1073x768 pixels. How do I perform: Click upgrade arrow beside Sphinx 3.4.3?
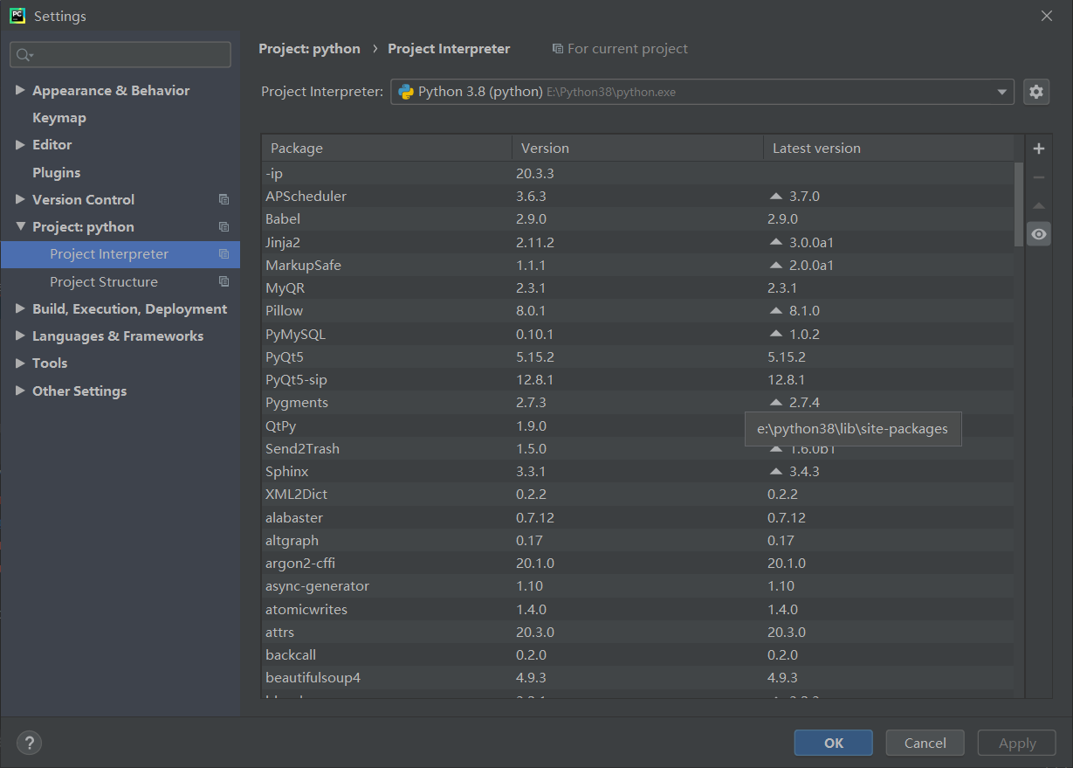click(776, 471)
